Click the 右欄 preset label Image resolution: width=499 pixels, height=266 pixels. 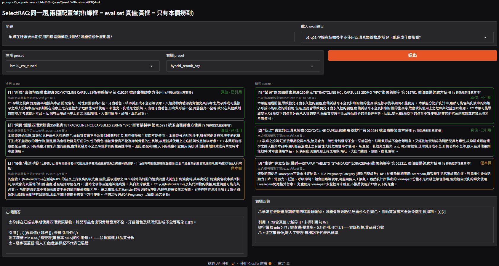pyautogui.click(x=175, y=56)
